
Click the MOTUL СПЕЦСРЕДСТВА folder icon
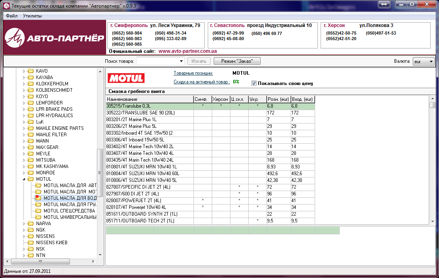(x=39, y=211)
